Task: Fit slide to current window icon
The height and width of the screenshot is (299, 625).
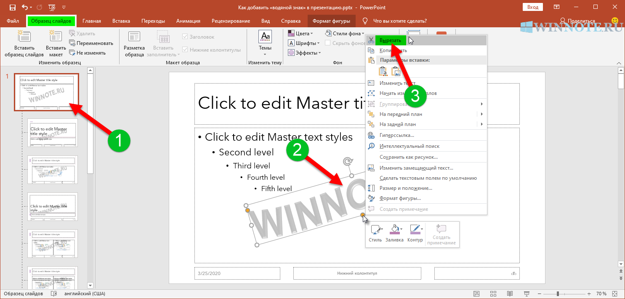Action: (615, 294)
